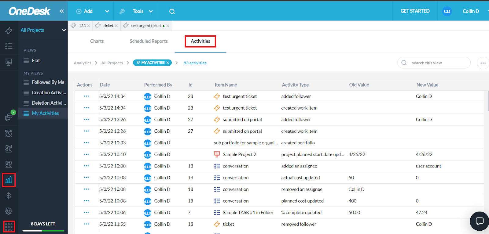
Task: Expand the Add dropdown arrow
Action: (107, 11)
